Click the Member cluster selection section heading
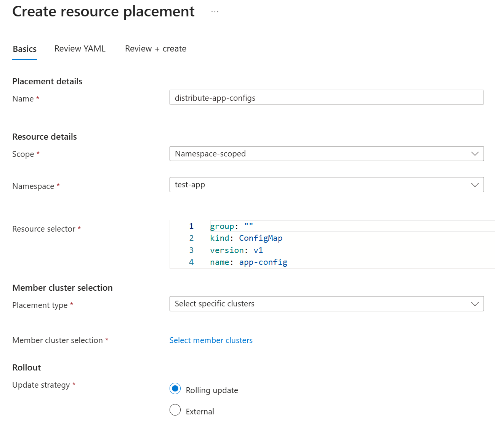 tap(62, 288)
